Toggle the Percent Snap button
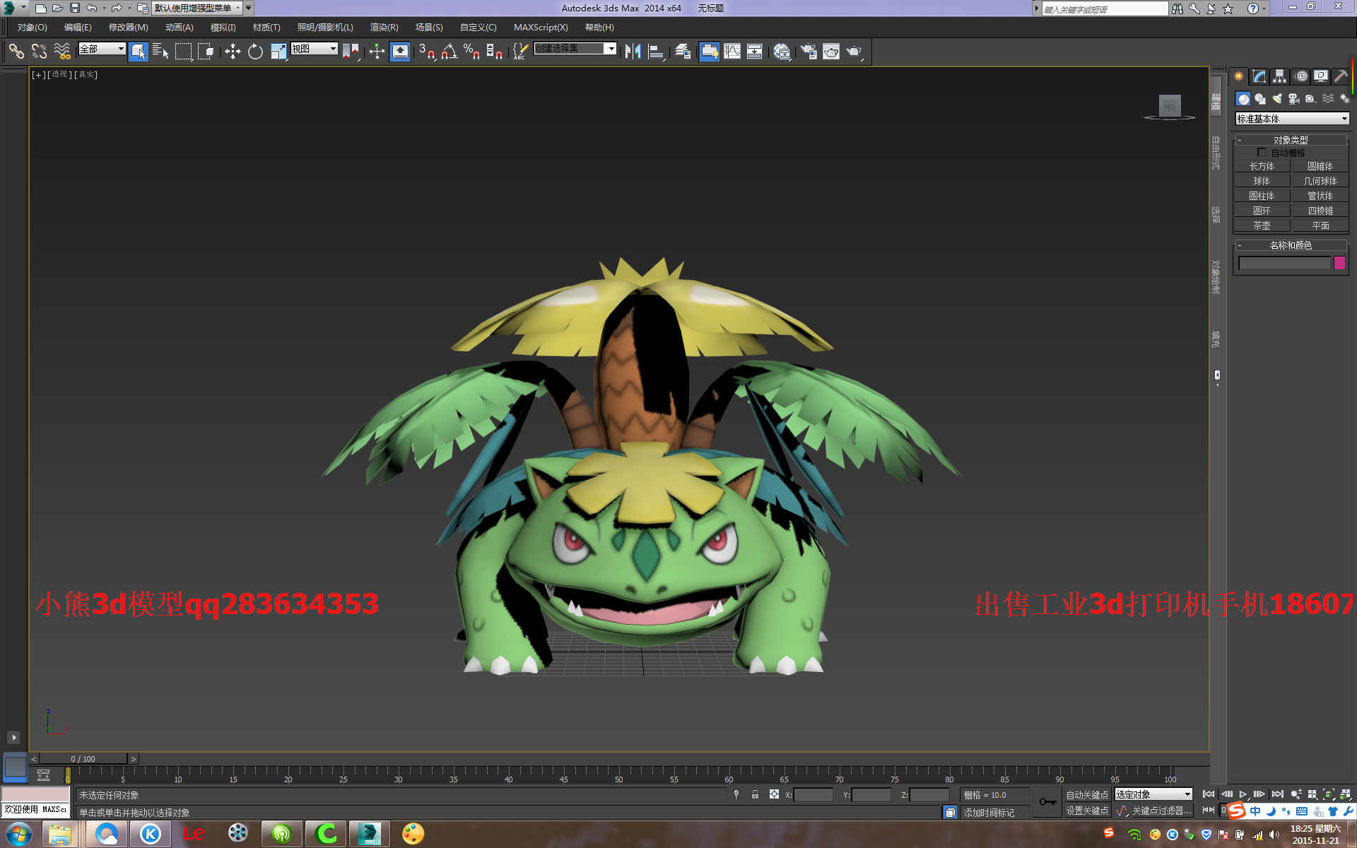The width and height of the screenshot is (1357, 848). 472,51
